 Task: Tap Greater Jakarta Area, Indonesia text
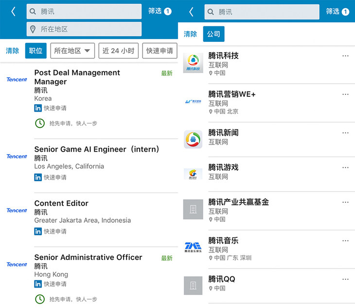(x=83, y=220)
